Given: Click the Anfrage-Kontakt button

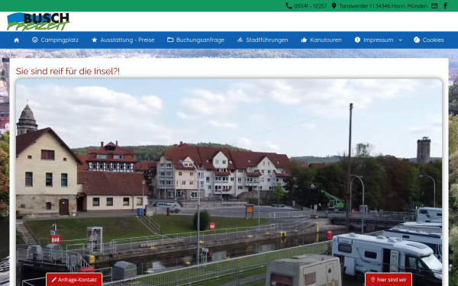Looking at the screenshot, I should pyautogui.click(x=74, y=280).
